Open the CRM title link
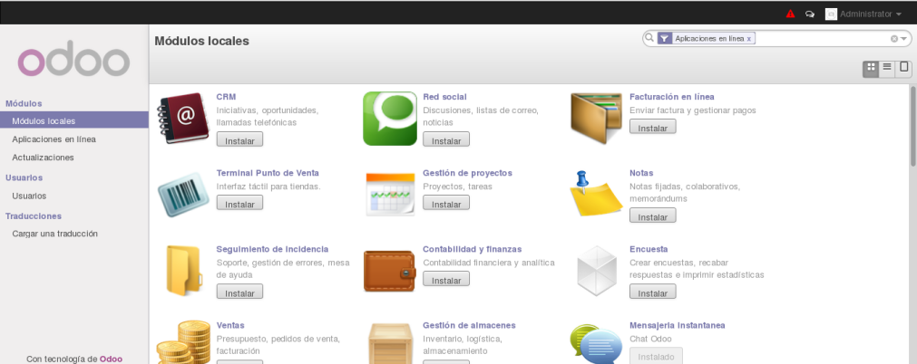 click(x=226, y=97)
